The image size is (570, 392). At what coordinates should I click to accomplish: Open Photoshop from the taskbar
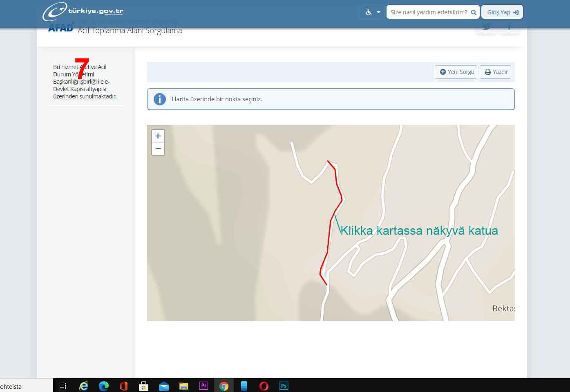coord(284,386)
